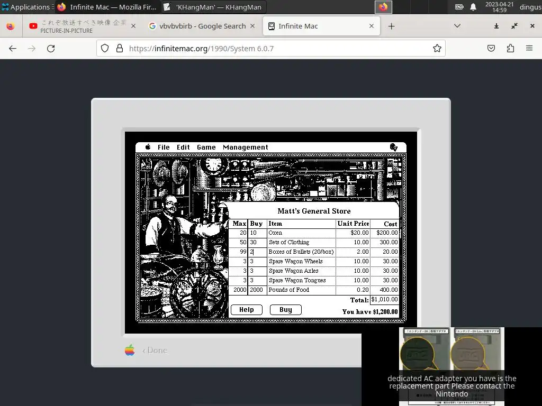The image size is (542, 406).
Task: Click the Buy field for Pounds of Food
Action: pyautogui.click(x=257, y=290)
